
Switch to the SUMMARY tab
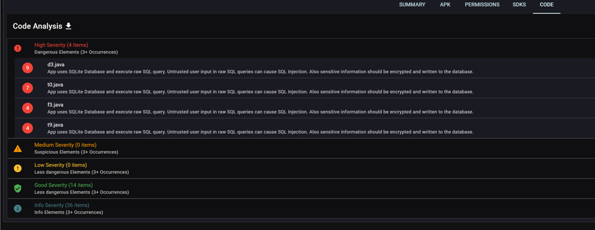tap(412, 5)
